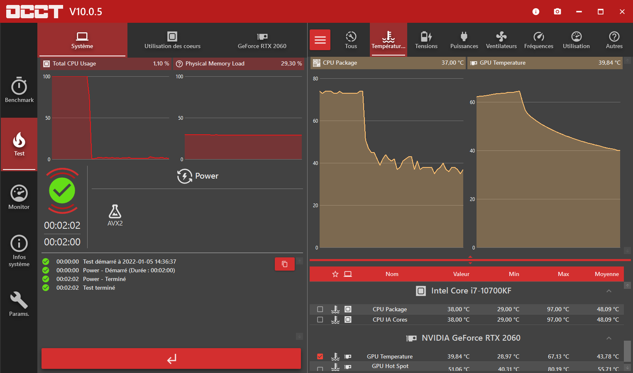
Task: Sort by the Moyenne column header
Action: [606, 274]
